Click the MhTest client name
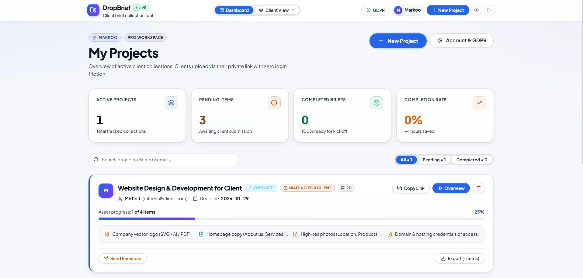This screenshot has width=583, height=278. pyautogui.click(x=132, y=198)
